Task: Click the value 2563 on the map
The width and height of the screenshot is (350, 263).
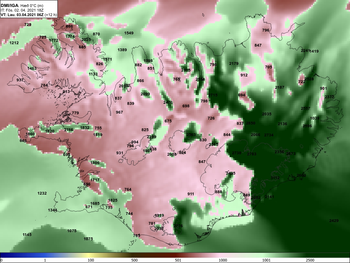Action: click(x=191, y=134)
